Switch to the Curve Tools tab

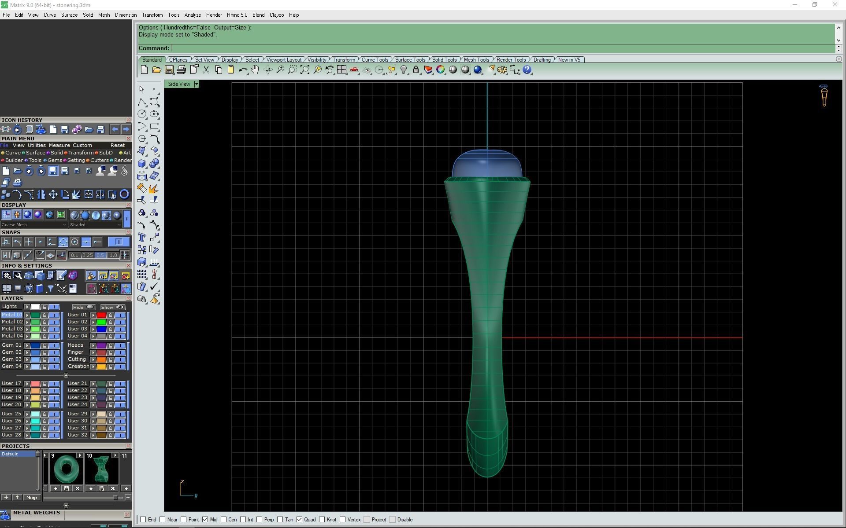[x=375, y=60]
